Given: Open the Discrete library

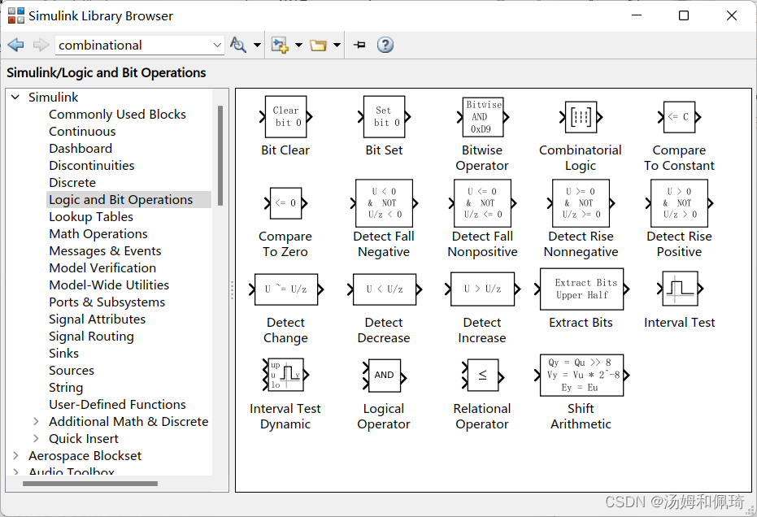Looking at the screenshot, I should click(x=72, y=182).
